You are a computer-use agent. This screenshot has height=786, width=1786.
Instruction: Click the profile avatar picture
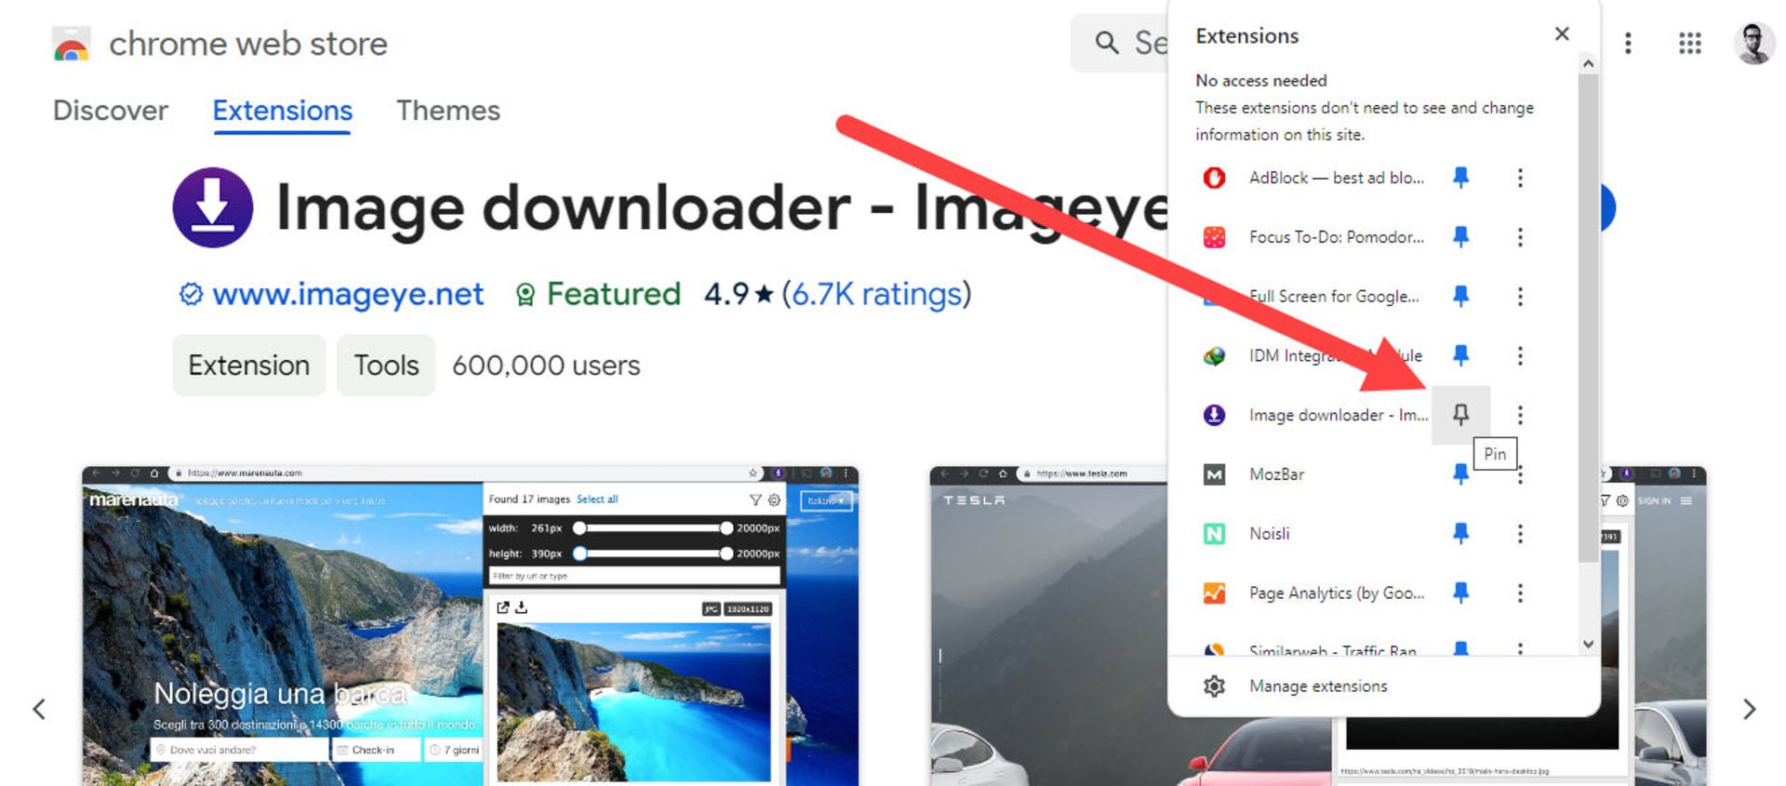point(1754,43)
